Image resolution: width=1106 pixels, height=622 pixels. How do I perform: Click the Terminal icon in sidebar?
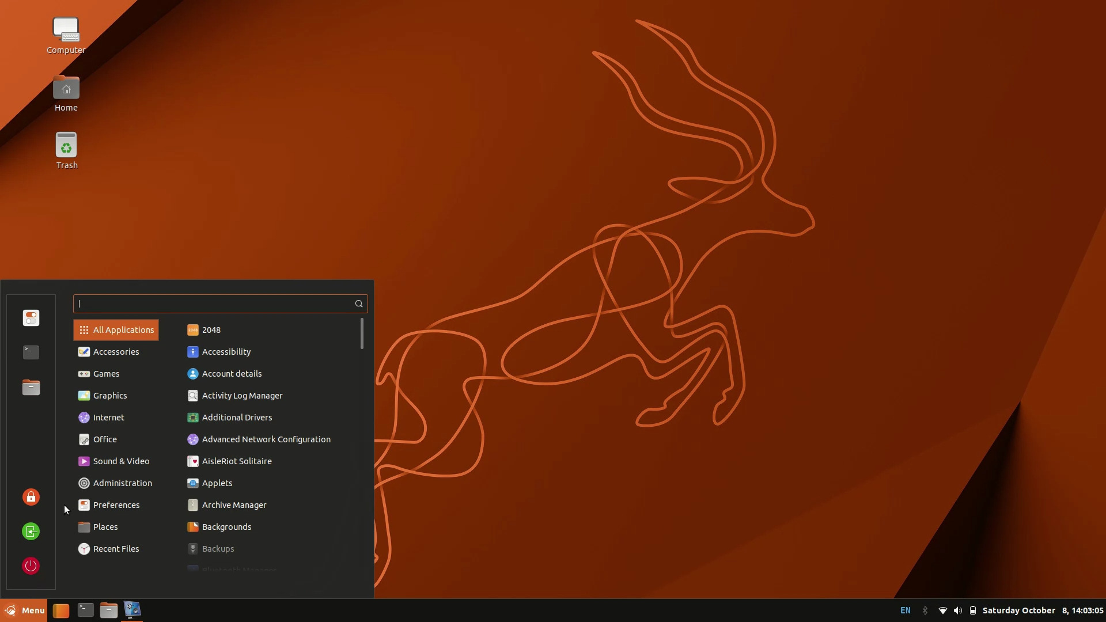click(x=31, y=351)
